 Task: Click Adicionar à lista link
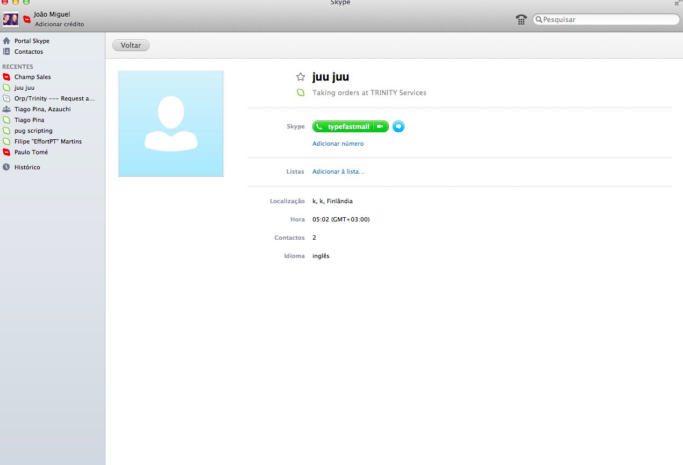[338, 171]
